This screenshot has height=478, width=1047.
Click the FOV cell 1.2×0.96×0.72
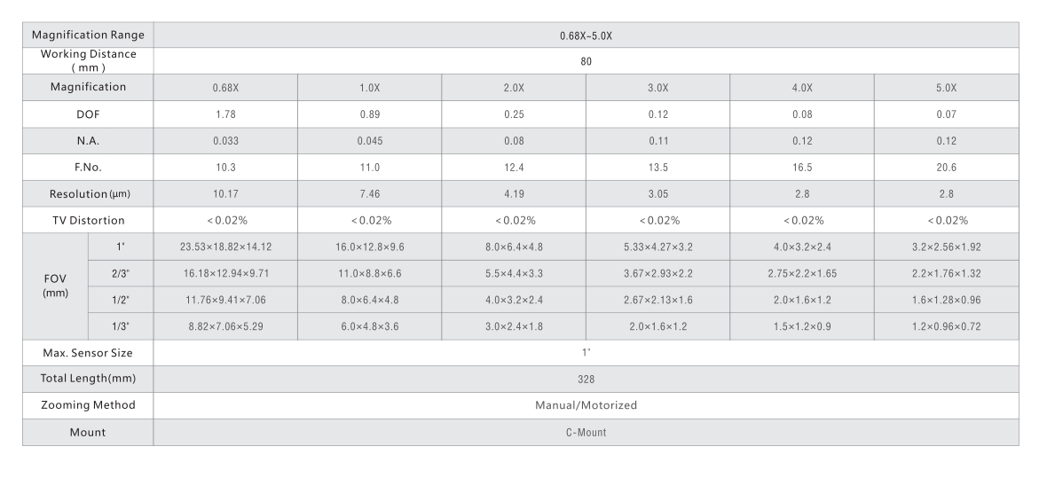[946, 326]
